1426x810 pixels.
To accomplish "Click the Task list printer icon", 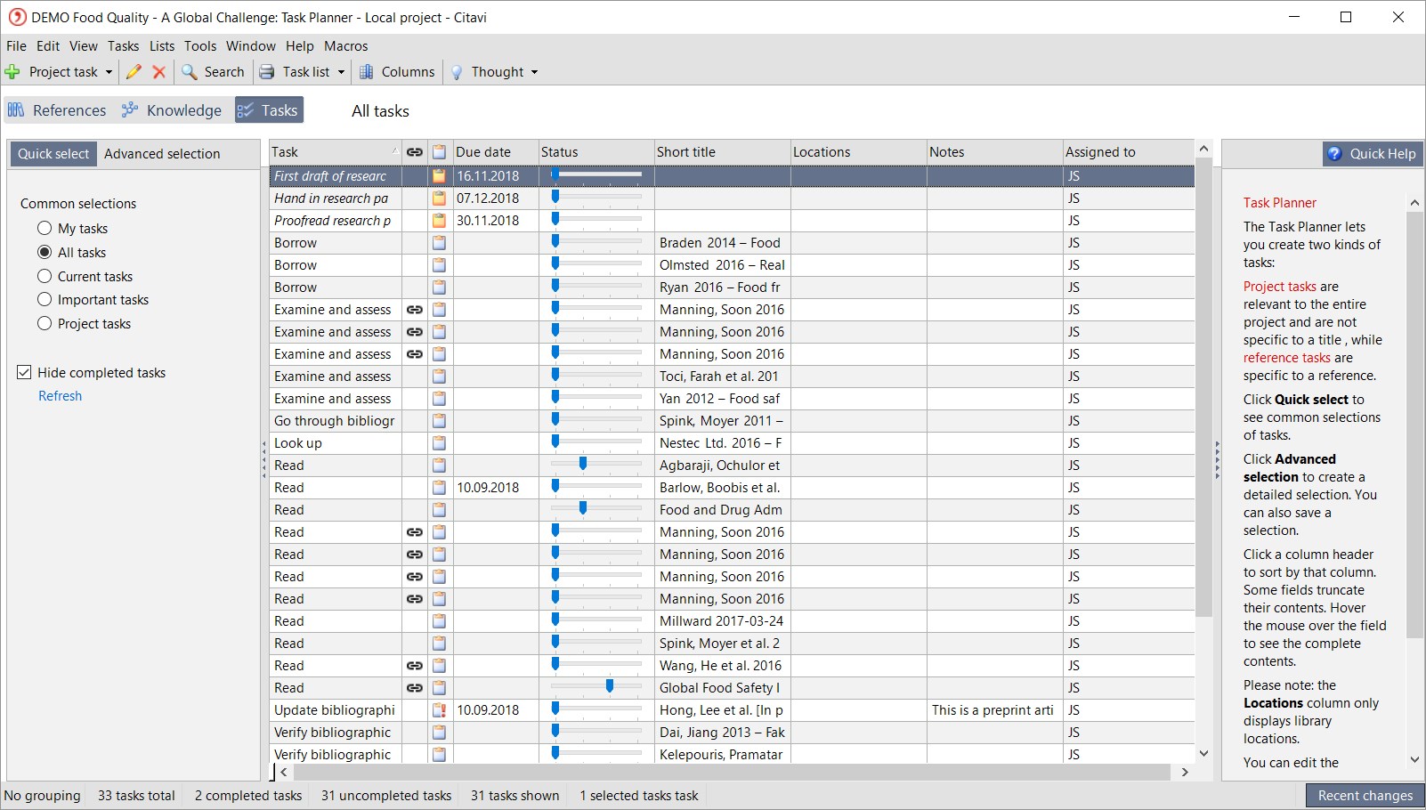I will 267,72.
